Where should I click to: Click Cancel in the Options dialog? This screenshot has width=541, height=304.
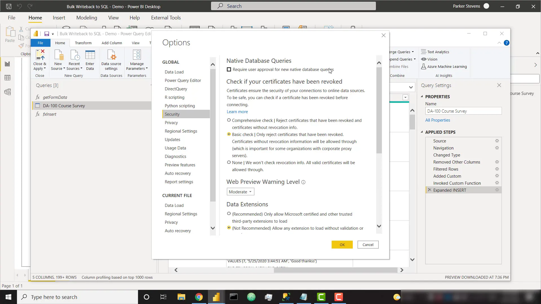click(368, 245)
